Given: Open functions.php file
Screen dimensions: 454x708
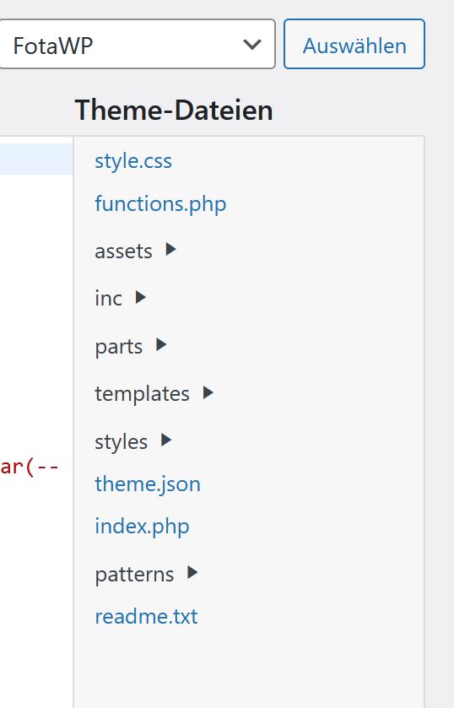Looking at the screenshot, I should [x=160, y=203].
